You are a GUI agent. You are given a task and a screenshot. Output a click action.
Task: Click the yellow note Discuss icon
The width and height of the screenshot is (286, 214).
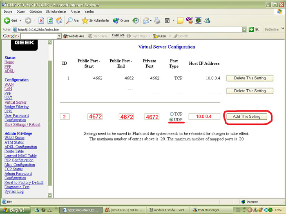pos(180,20)
